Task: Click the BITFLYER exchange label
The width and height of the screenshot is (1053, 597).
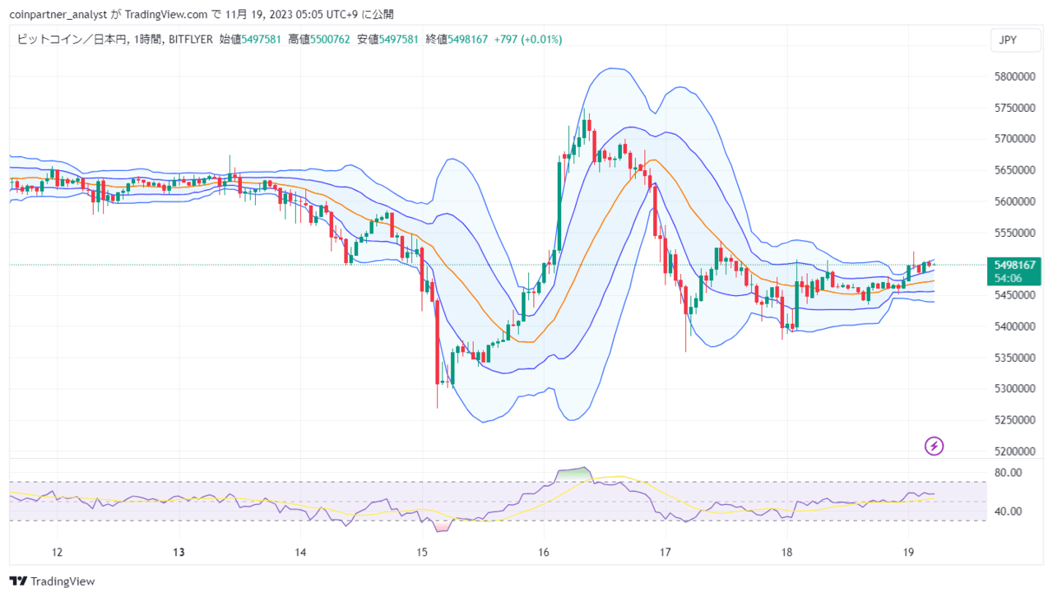Action: [x=190, y=39]
